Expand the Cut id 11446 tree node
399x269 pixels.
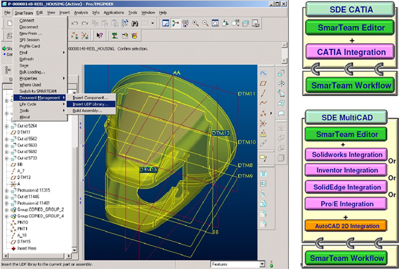pyautogui.click(x=7, y=197)
